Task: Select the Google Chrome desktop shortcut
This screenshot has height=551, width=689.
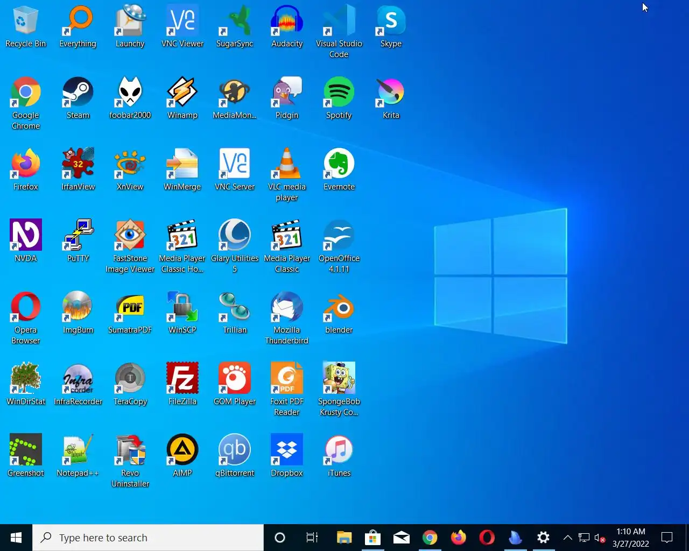Action: point(25,103)
